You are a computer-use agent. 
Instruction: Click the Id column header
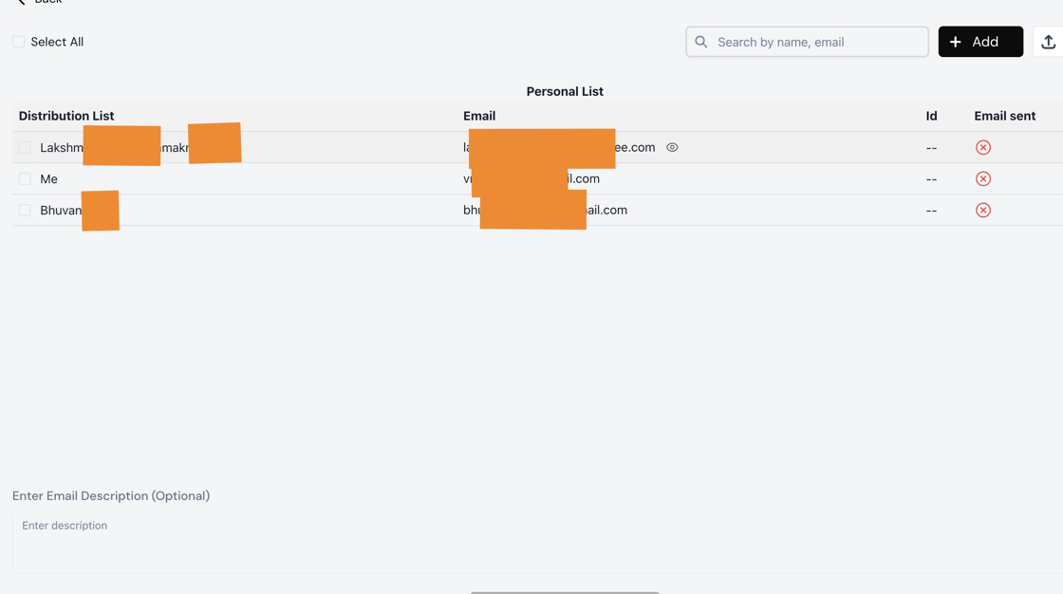[x=931, y=116]
